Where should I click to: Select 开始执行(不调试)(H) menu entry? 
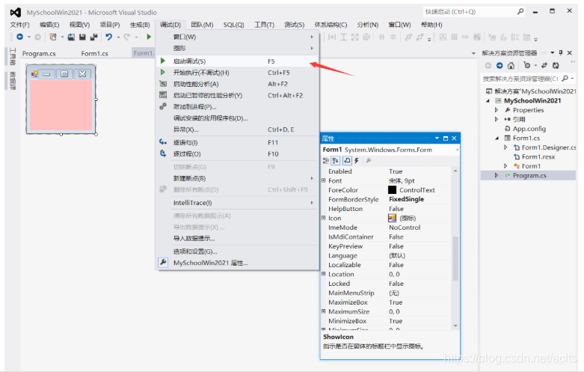[237, 73]
